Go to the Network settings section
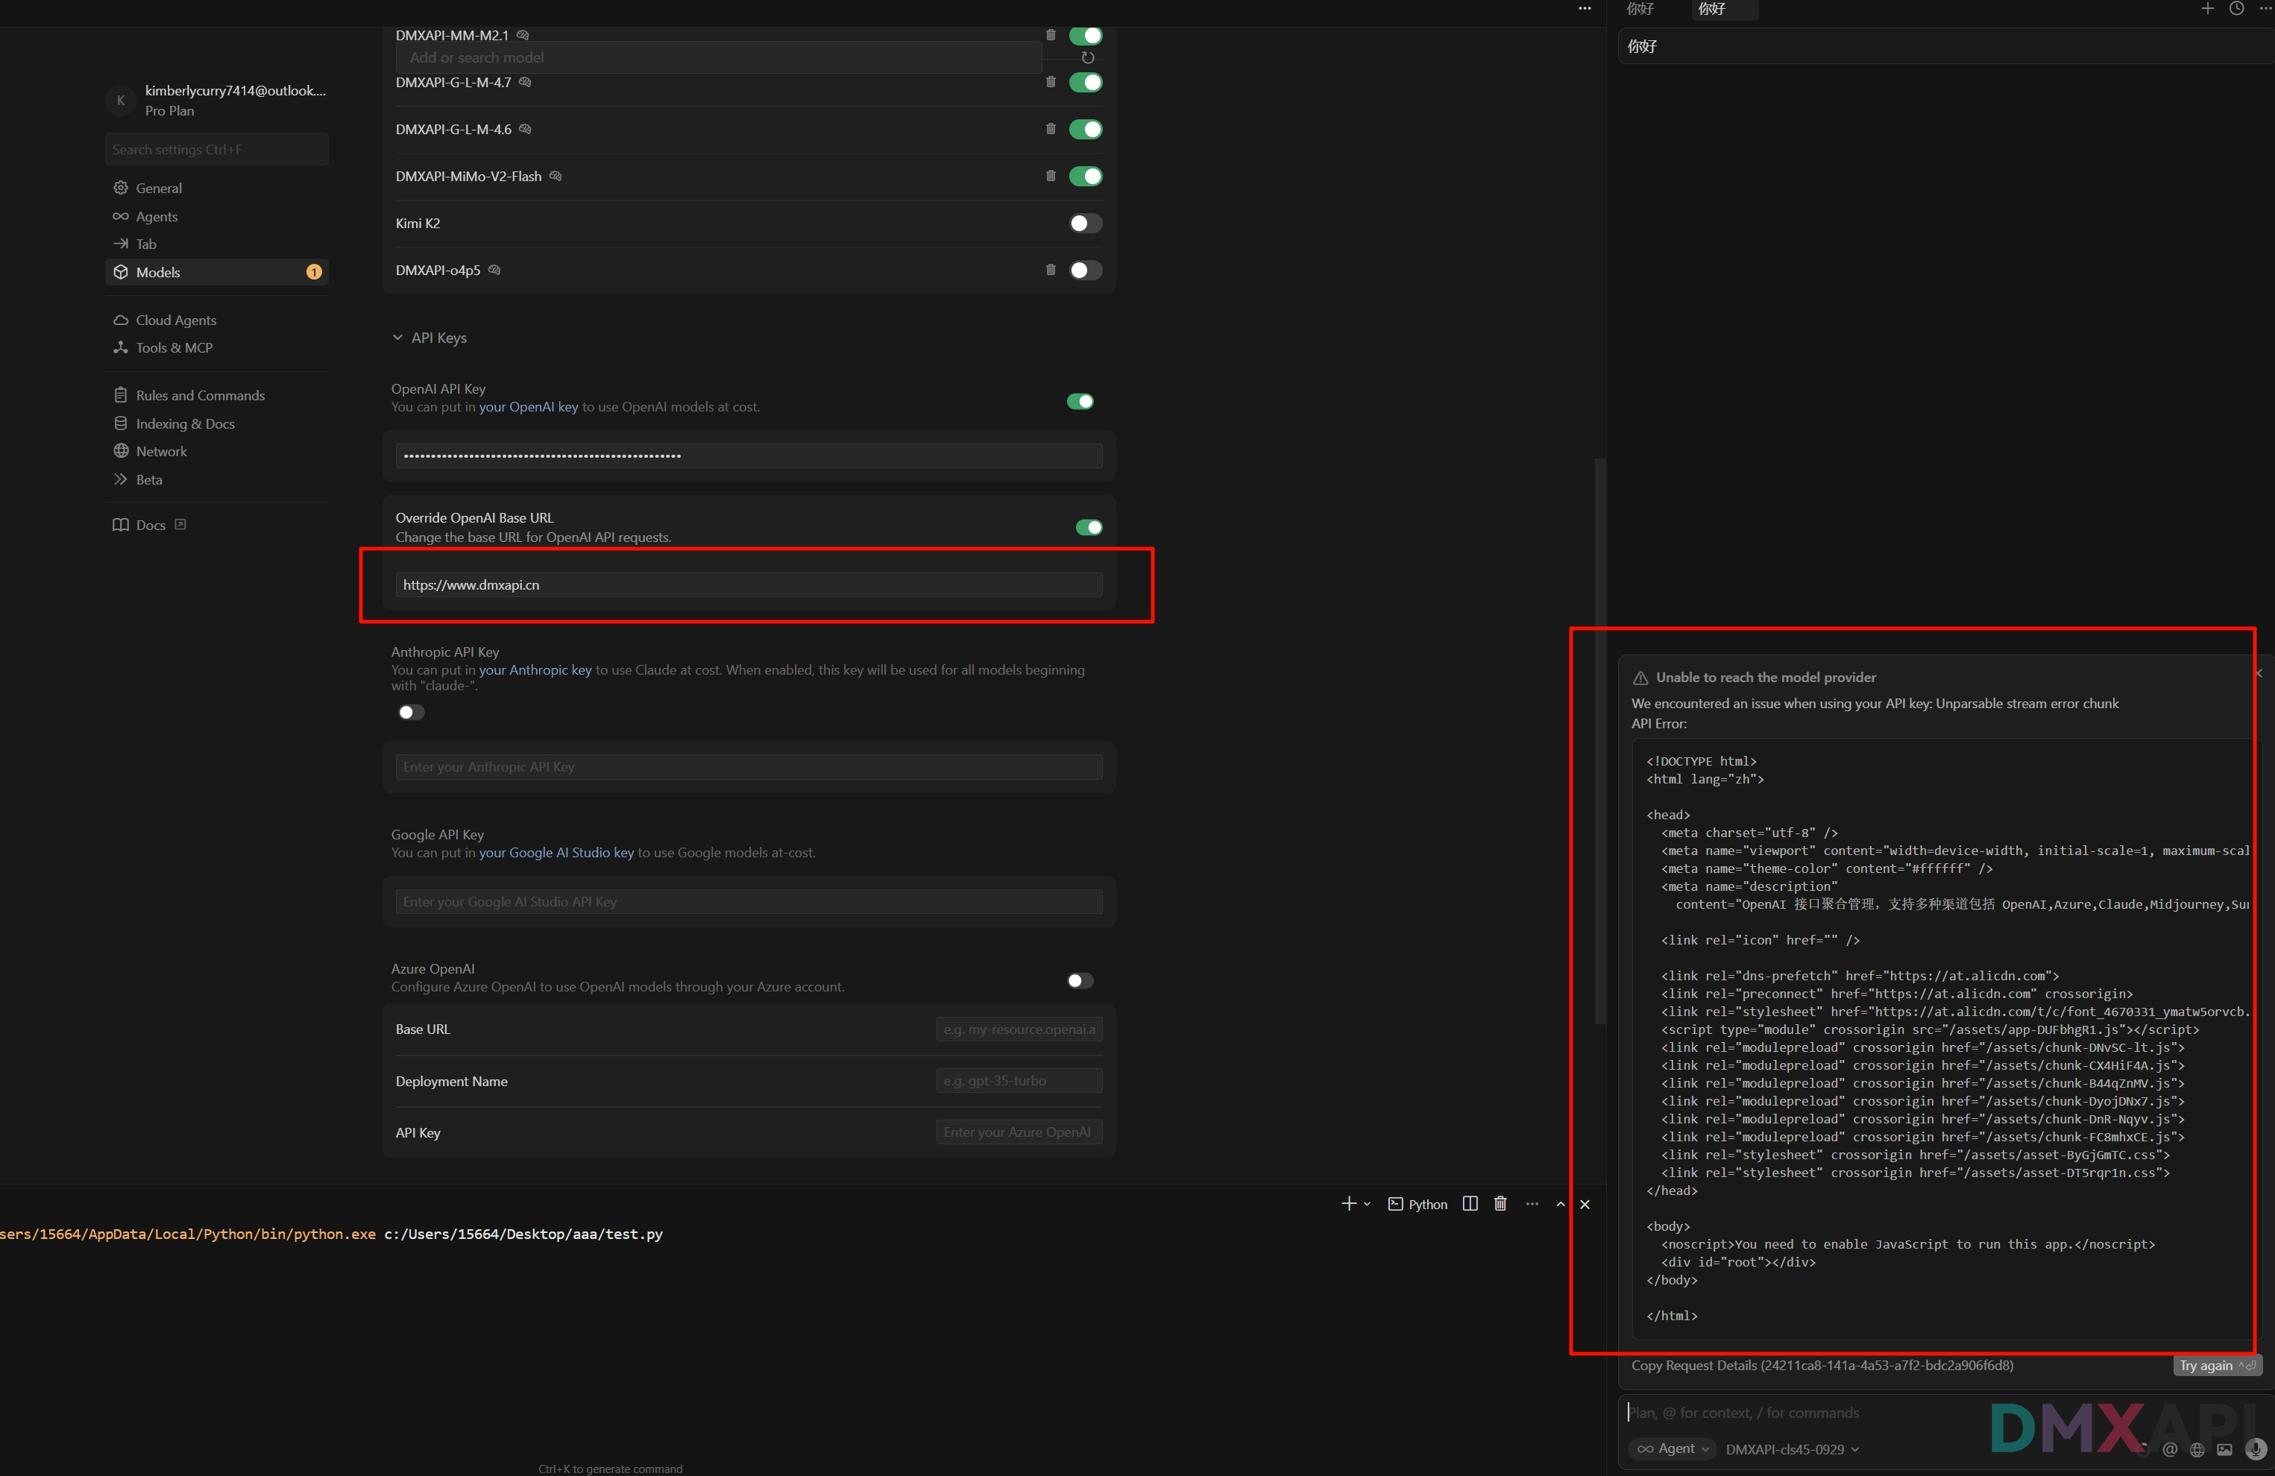This screenshot has width=2275, height=1476. (x=160, y=451)
